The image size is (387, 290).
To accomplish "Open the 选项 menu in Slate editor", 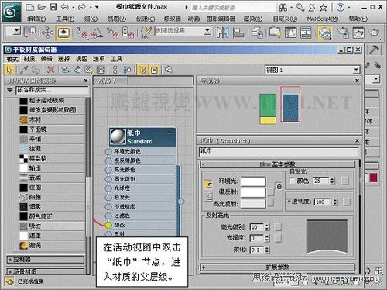I will [x=99, y=59].
